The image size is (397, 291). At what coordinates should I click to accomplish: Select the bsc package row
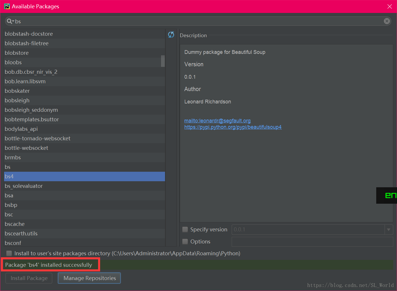click(85, 214)
